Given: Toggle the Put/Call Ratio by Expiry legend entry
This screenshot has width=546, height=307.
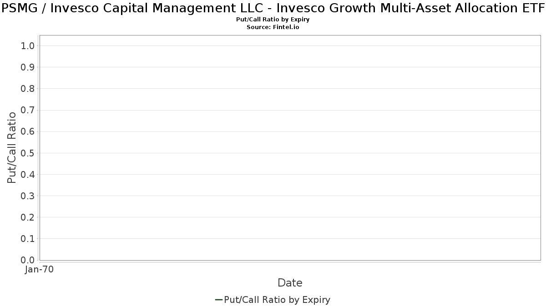Looking at the screenshot, I should point(273,300).
